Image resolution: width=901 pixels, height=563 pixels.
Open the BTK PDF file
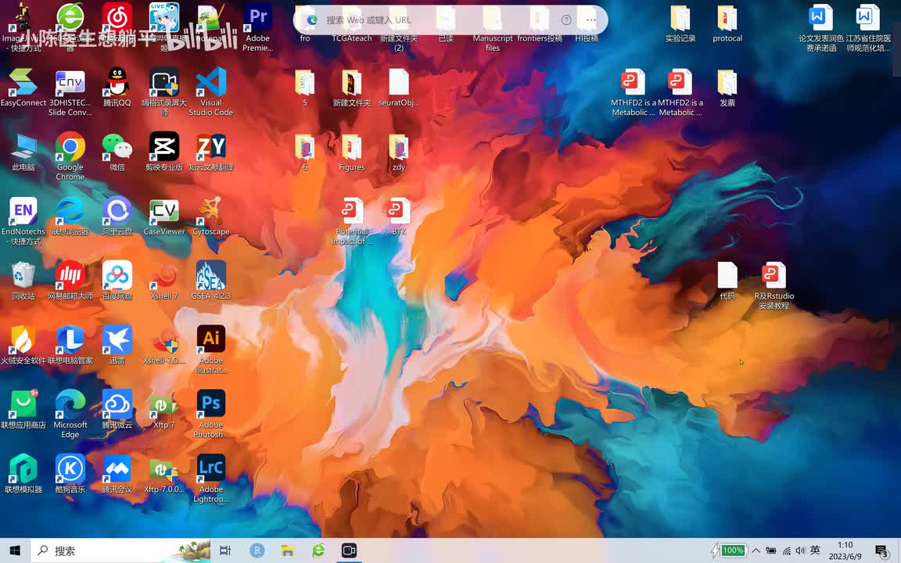pyautogui.click(x=399, y=216)
